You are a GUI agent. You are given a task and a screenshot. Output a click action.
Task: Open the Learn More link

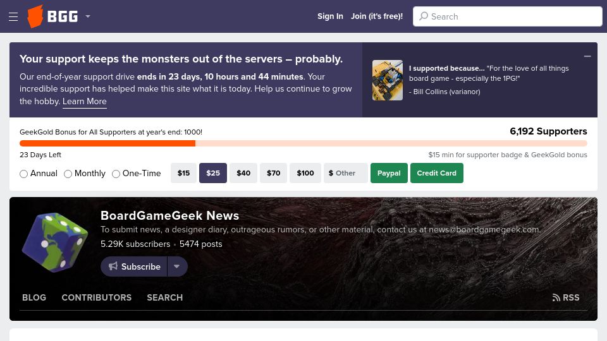pos(84,101)
